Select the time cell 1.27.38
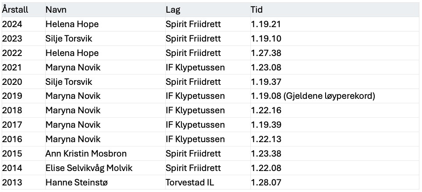 click(x=335, y=53)
